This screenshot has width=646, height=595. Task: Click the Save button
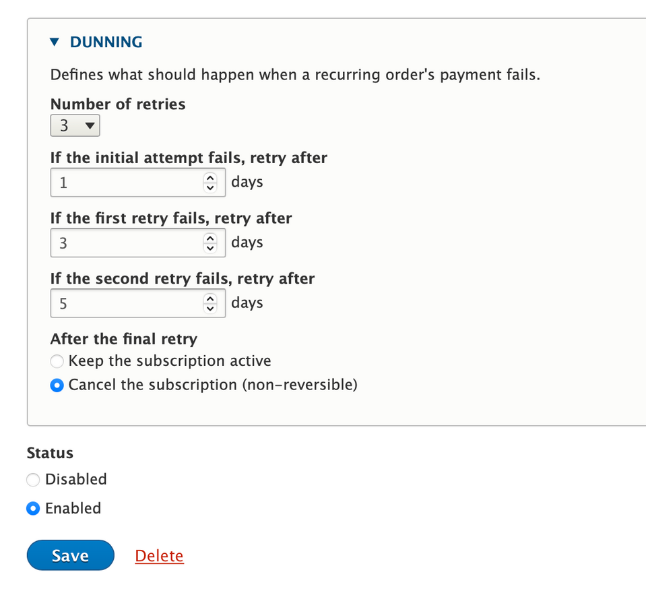click(71, 555)
